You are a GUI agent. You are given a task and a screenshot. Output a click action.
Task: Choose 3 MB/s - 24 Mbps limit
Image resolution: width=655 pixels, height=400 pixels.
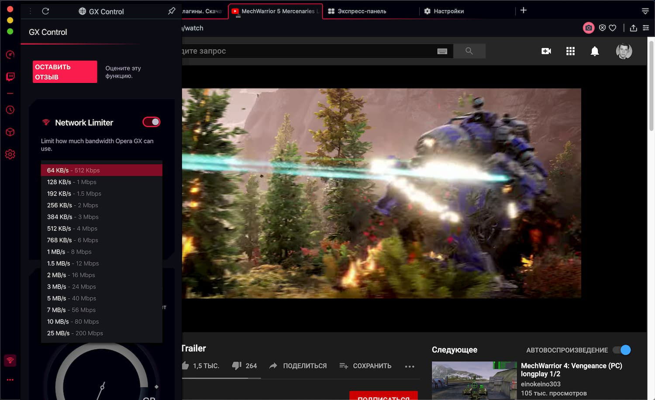[x=102, y=287]
